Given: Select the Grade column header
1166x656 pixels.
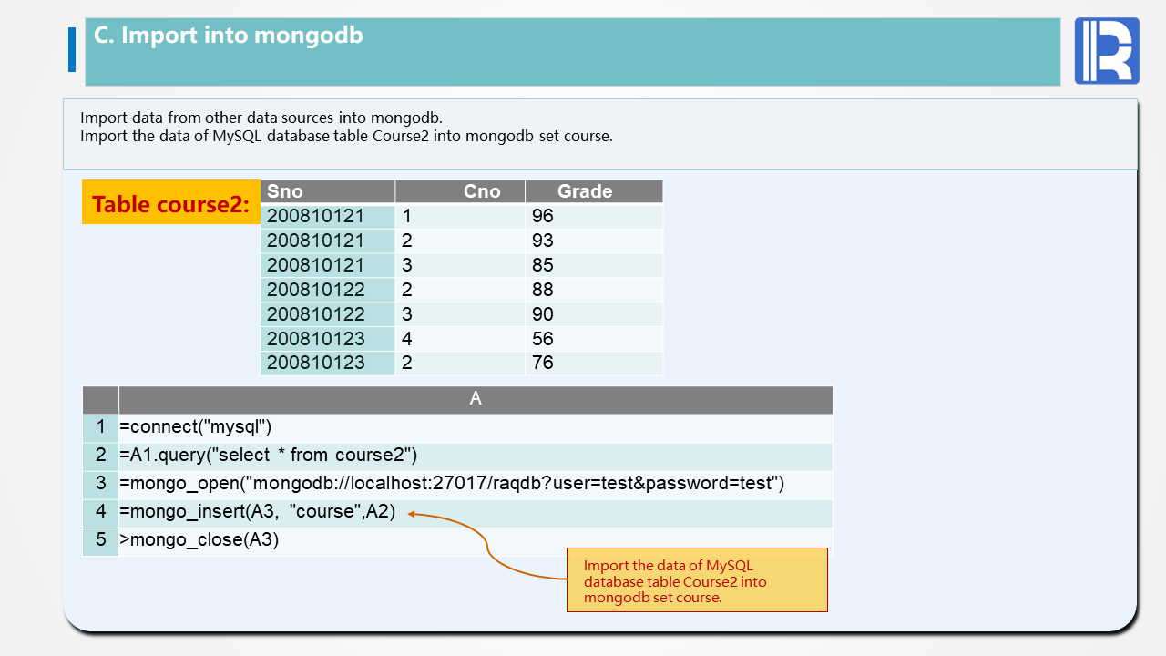Looking at the screenshot, I should [594, 191].
